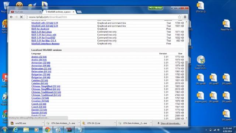
Task: Open File Explorer from the taskbar
Action: point(26,130)
